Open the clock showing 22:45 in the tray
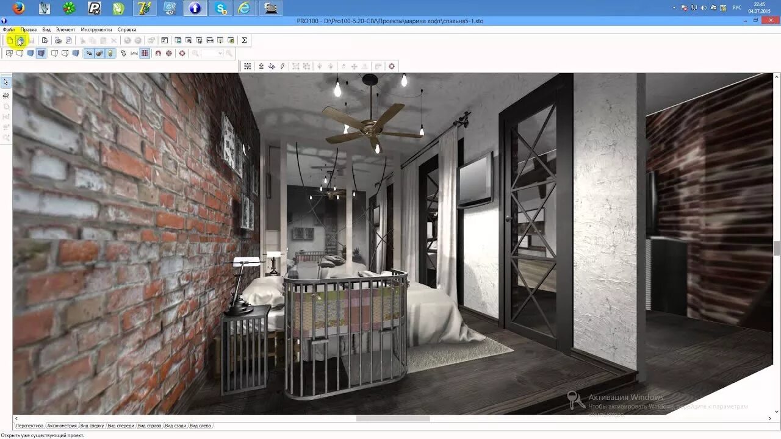This screenshot has width=781, height=439. coord(760,7)
